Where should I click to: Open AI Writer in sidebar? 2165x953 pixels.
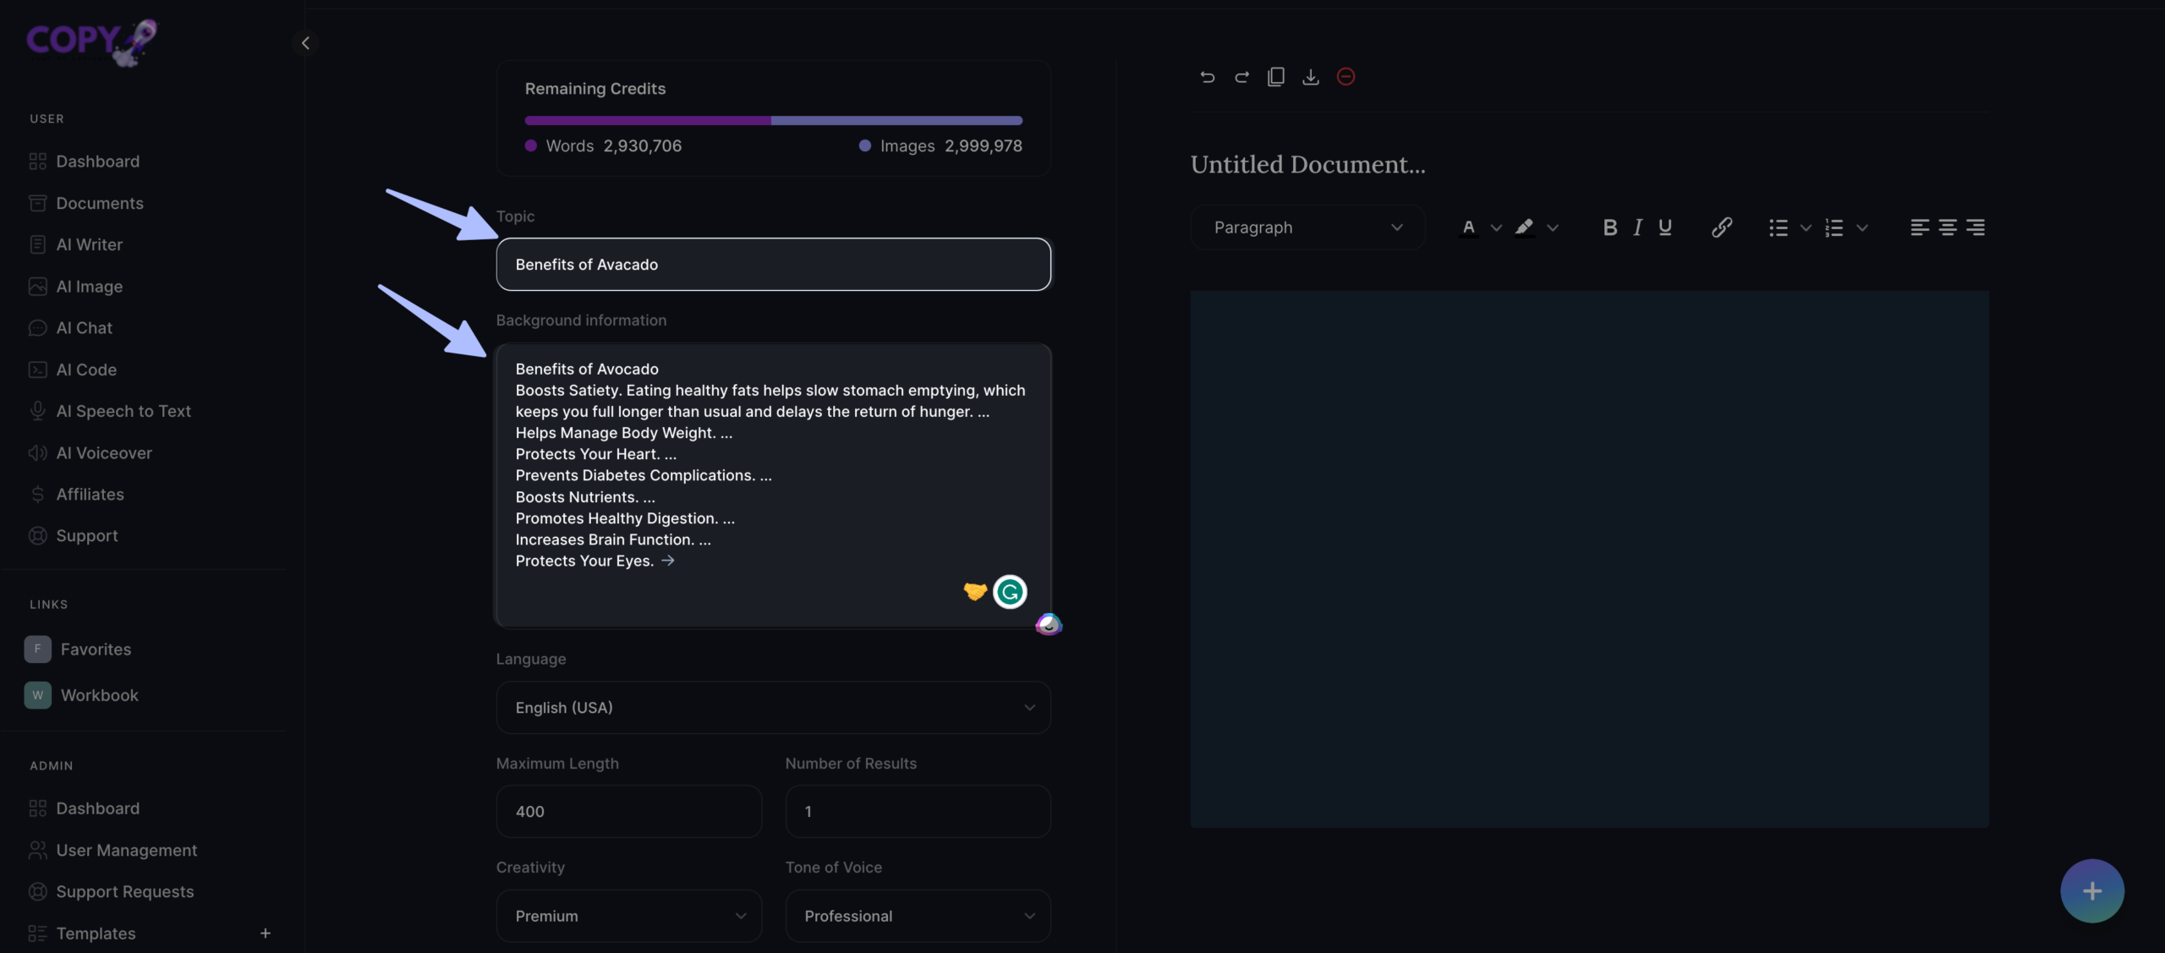tap(89, 245)
